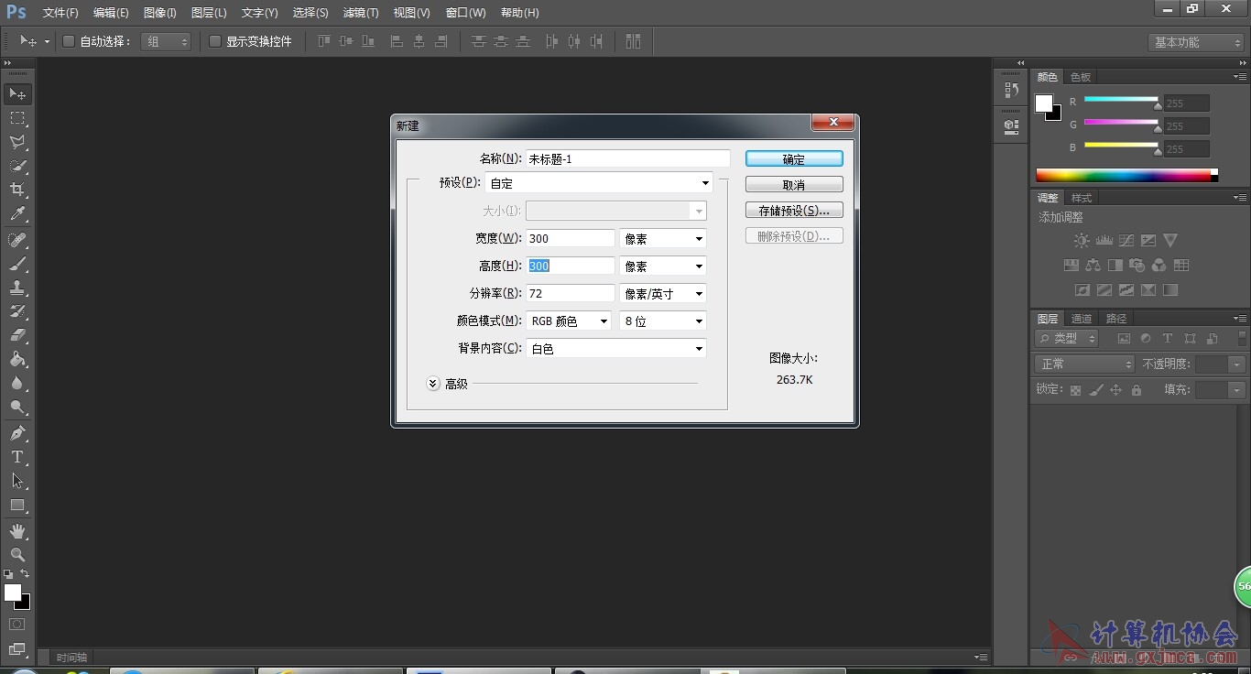Expand 高级 section in New dialog
Viewport: 1251px width, 674px height.
(434, 384)
